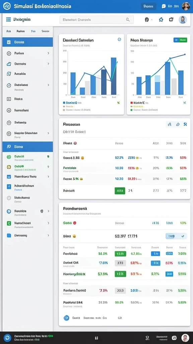Click the round blue icon in the second table's footer
This screenshot has width=193, height=344.
coord(66,318)
